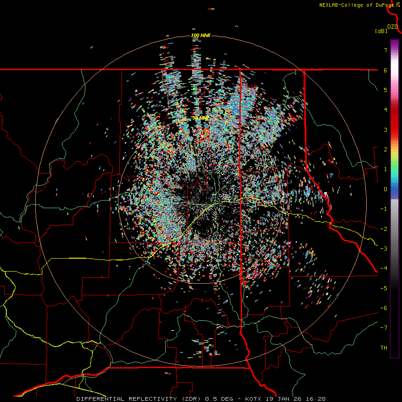Viewport: 402px width, 402px height.
Task: Click the "100 NMI" range ring label
Action: pyautogui.click(x=201, y=35)
